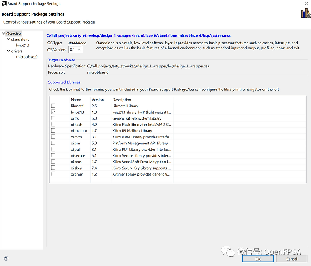Click the Version column header
311x266 pixels.
click(x=100, y=100)
